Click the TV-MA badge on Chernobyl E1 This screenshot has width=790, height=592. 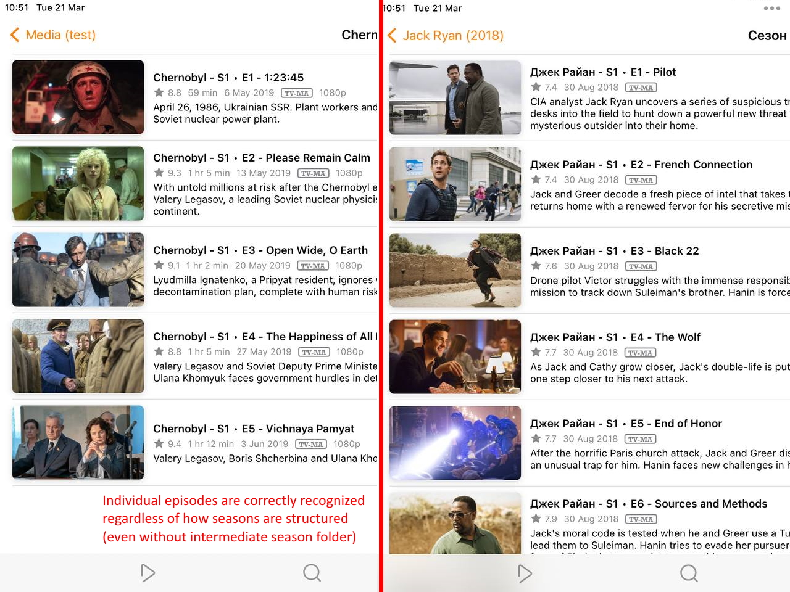tap(297, 93)
